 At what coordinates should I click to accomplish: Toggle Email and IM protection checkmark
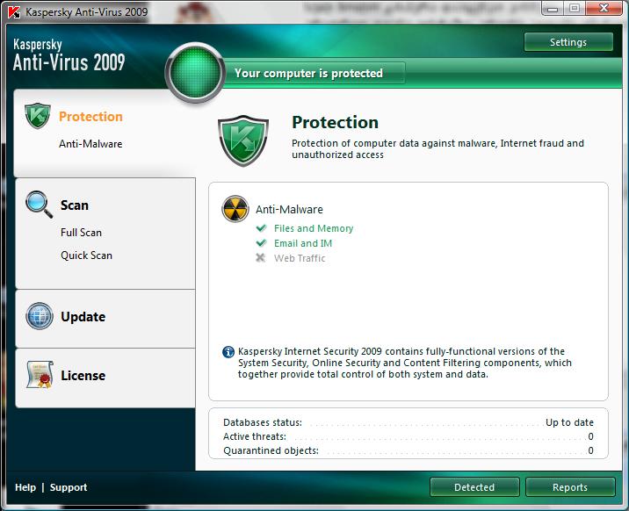[261, 243]
